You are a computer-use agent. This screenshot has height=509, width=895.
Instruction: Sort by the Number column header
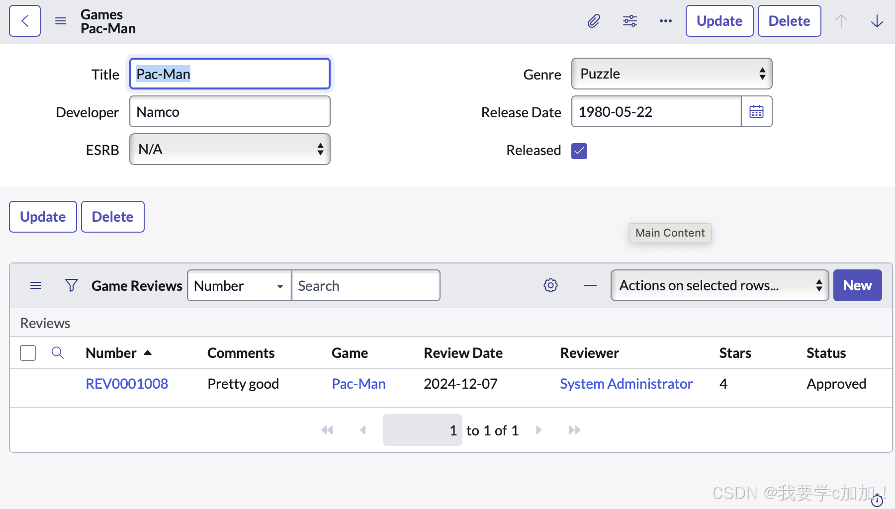coord(111,353)
